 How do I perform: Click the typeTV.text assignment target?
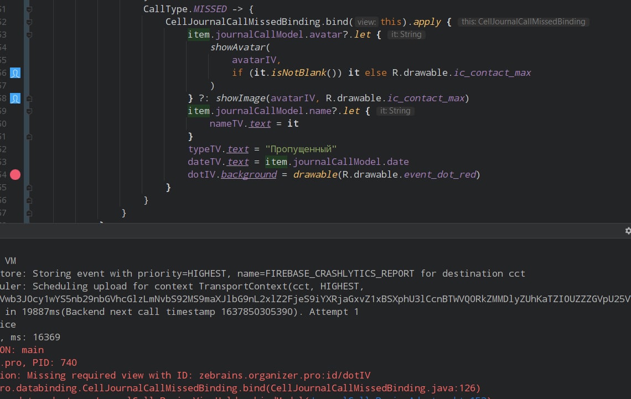(218, 149)
